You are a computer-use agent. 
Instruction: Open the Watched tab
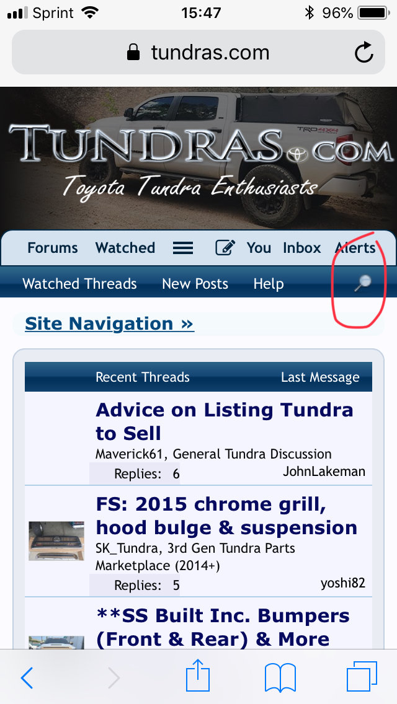(125, 248)
